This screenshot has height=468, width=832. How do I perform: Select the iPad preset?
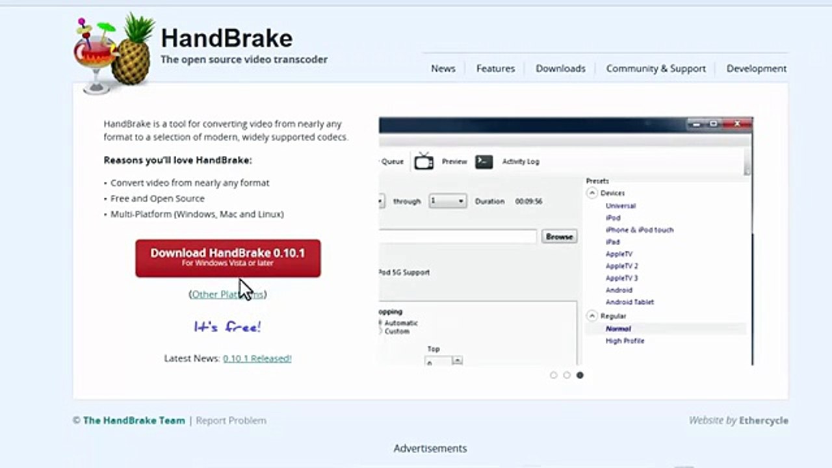(x=612, y=242)
